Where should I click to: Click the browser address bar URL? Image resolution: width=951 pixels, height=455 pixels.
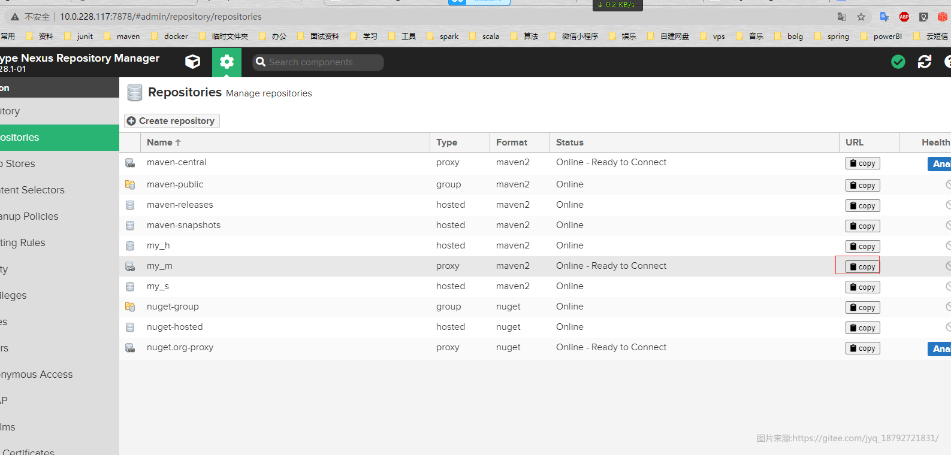coord(161,17)
